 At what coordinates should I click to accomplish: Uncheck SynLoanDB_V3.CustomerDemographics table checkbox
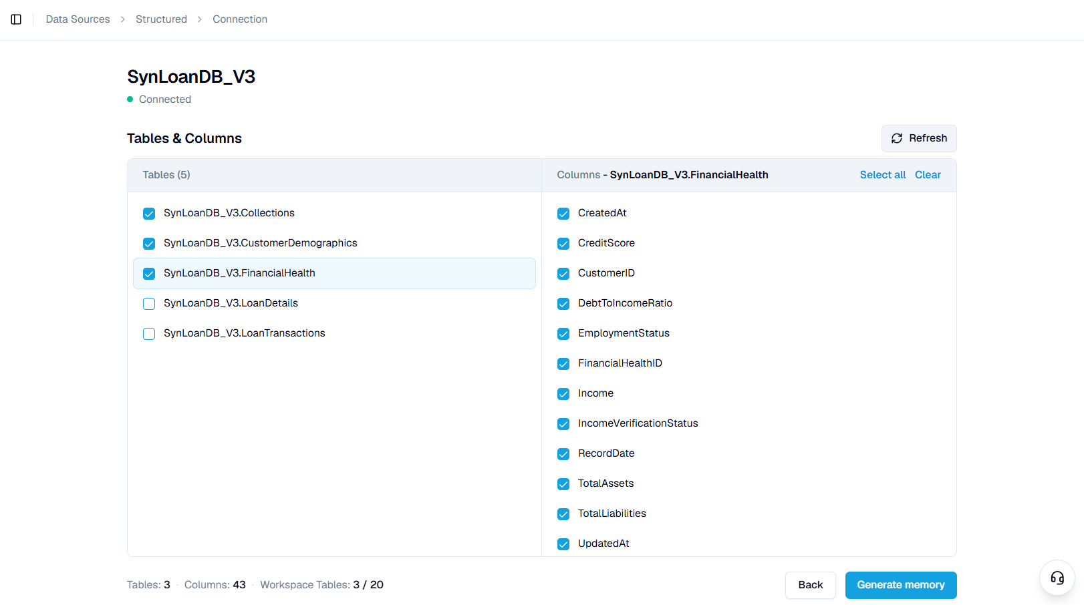[149, 244]
